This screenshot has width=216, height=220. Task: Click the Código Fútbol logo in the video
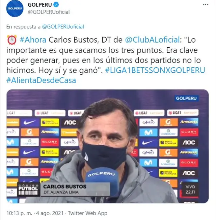(x=28, y=189)
